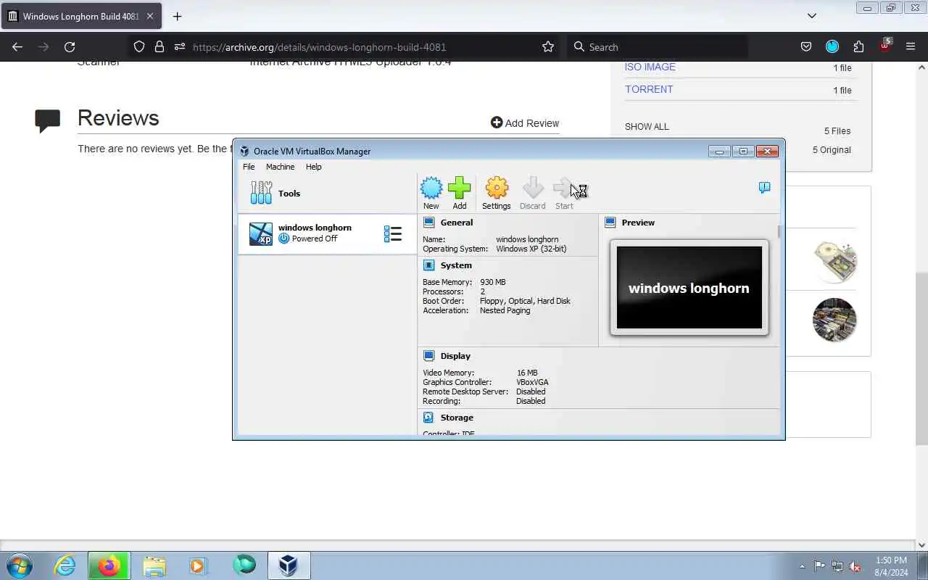The width and height of the screenshot is (928, 580).
Task: Click the taskbar clock showing 1:50 PM
Action: pos(891,566)
